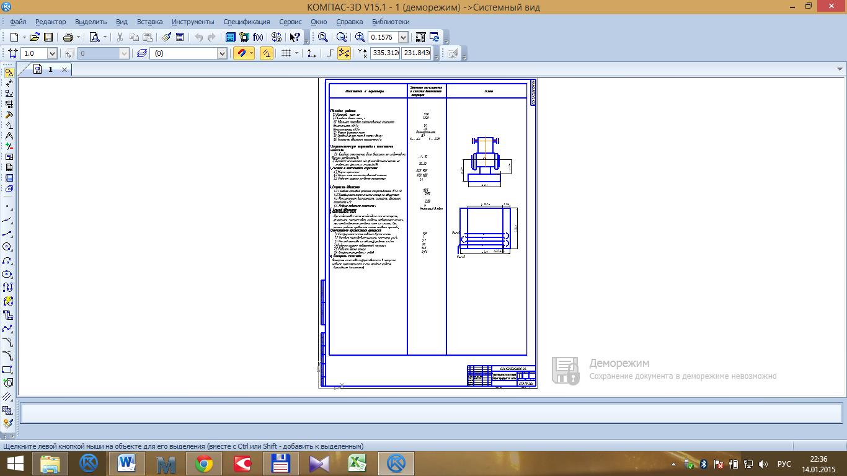Refresh the drawing view
The height and width of the screenshot is (476, 847).
(434, 37)
